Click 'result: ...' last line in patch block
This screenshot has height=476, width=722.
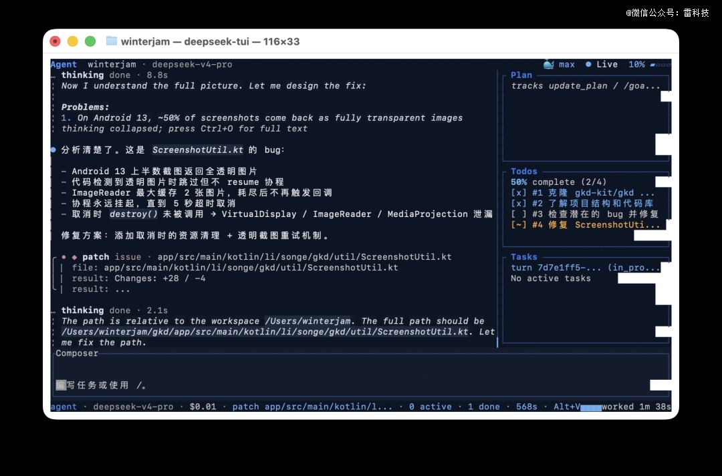coord(101,289)
